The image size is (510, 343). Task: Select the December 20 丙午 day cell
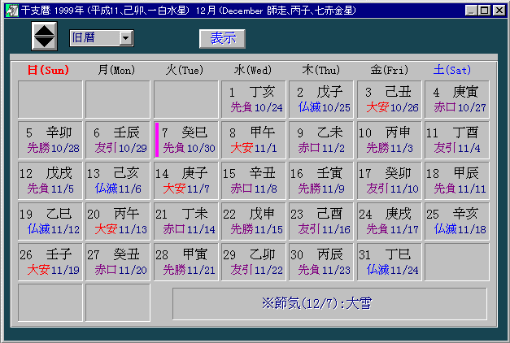118,221
